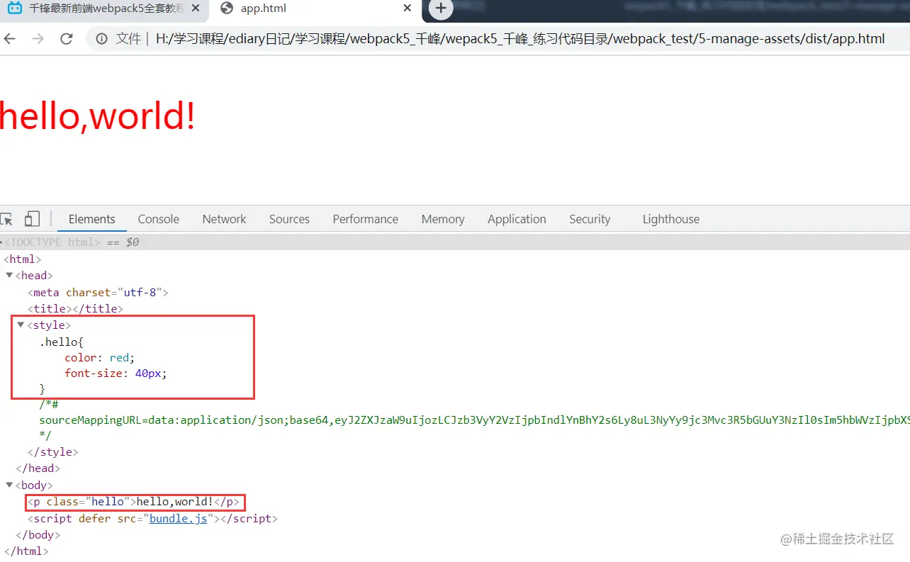Open the Application panel tab
The height and width of the screenshot is (562, 910).
tap(517, 219)
